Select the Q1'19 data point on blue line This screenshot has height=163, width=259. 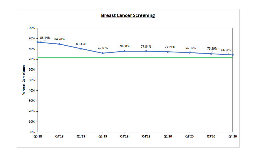pos(81,48)
